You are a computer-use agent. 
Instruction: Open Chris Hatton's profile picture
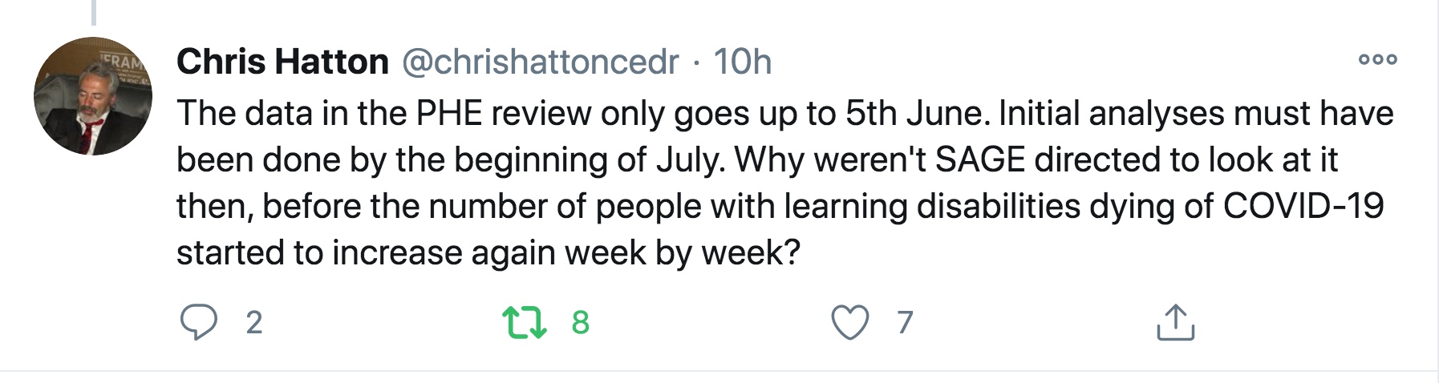coord(93,96)
